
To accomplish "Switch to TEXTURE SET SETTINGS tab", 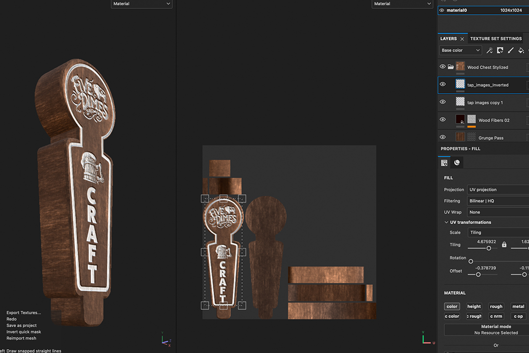I will coord(496,39).
